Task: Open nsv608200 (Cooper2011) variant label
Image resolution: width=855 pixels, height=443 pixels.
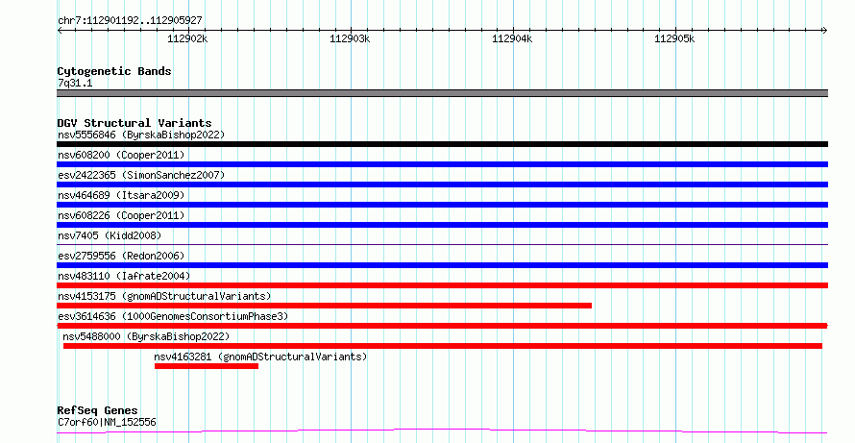Action: [x=121, y=155]
